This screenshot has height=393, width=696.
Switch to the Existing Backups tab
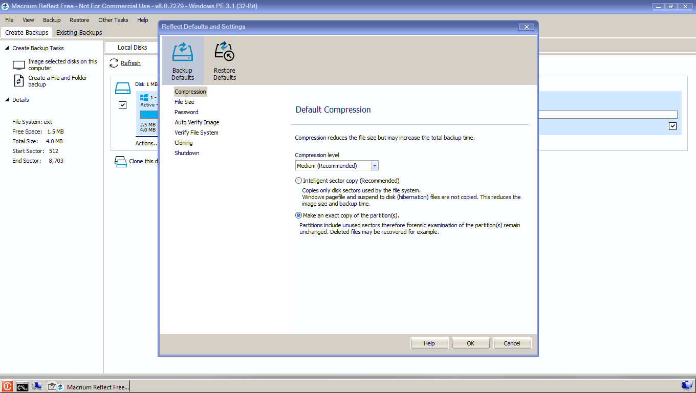pos(79,32)
